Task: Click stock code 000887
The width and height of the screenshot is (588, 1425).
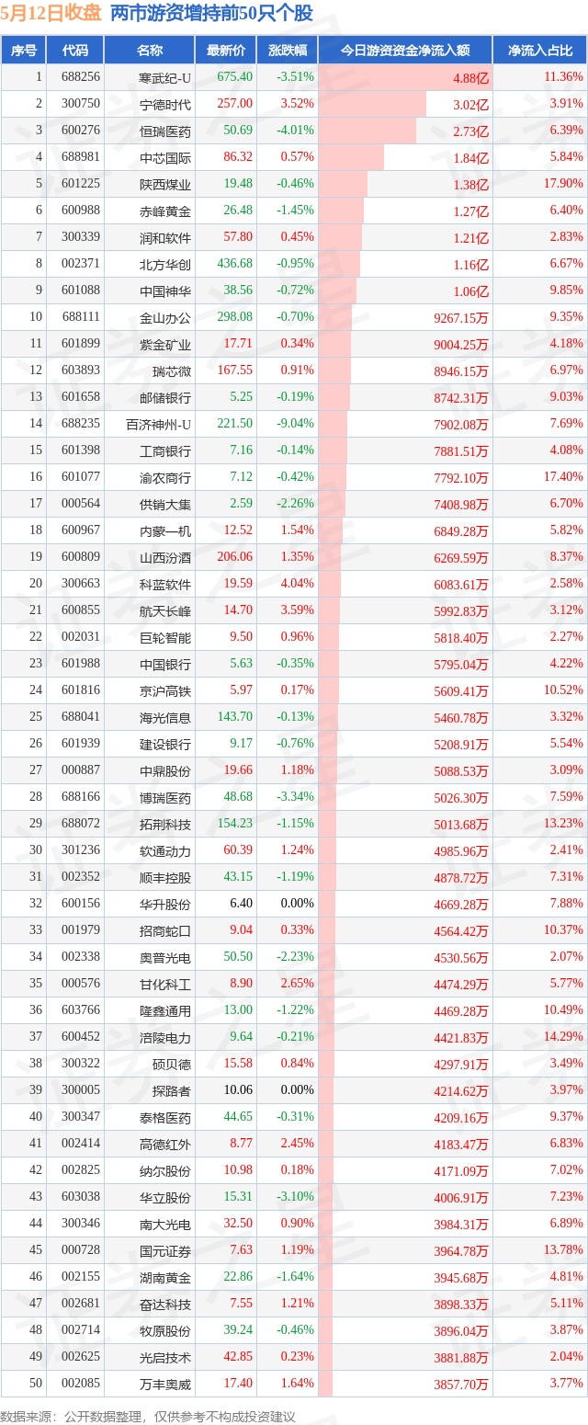Action: click(81, 770)
